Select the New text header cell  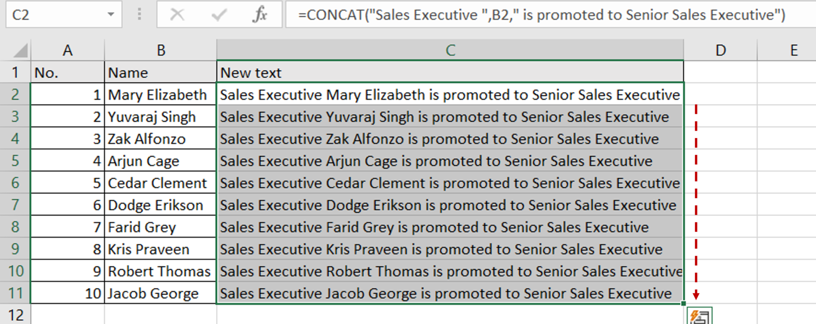tap(450, 72)
